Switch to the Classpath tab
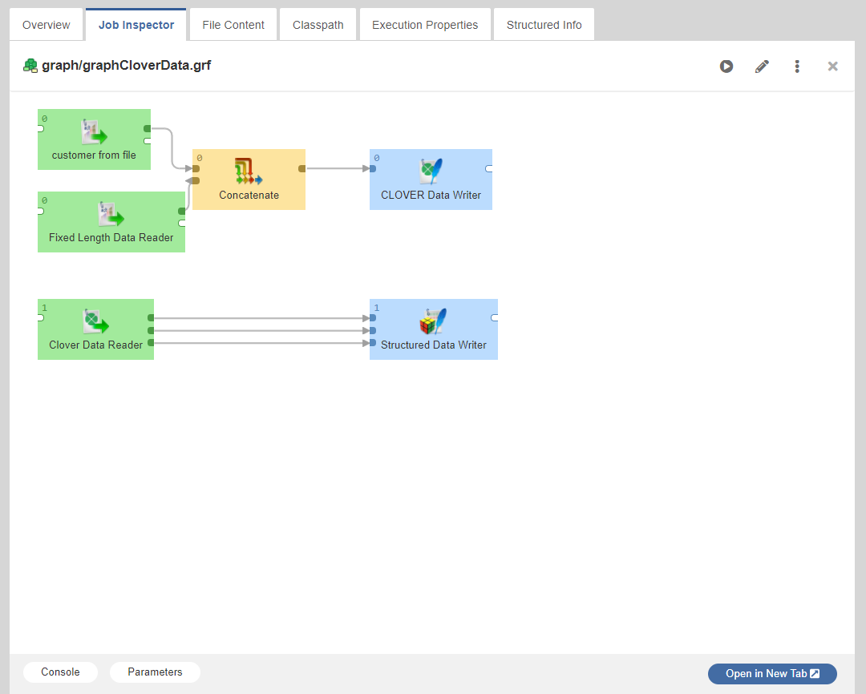Image resolution: width=866 pixels, height=694 pixels. point(318,25)
